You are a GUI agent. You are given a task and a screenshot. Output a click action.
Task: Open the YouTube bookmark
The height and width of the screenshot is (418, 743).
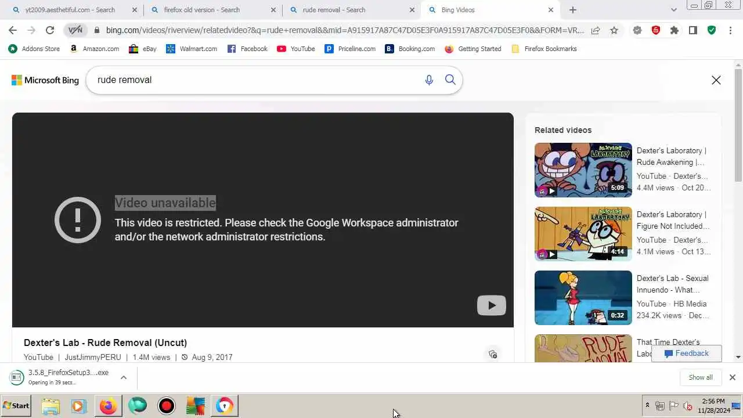point(296,49)
